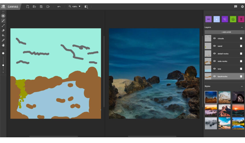Pick the Eyedropper tool
Viewport: 245px width, 143px height.
coord(3,40)
